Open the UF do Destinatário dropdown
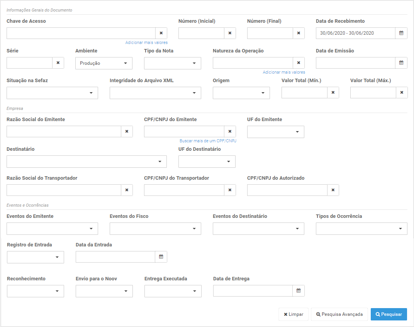 pyautogui.click(x=207, y=162)
